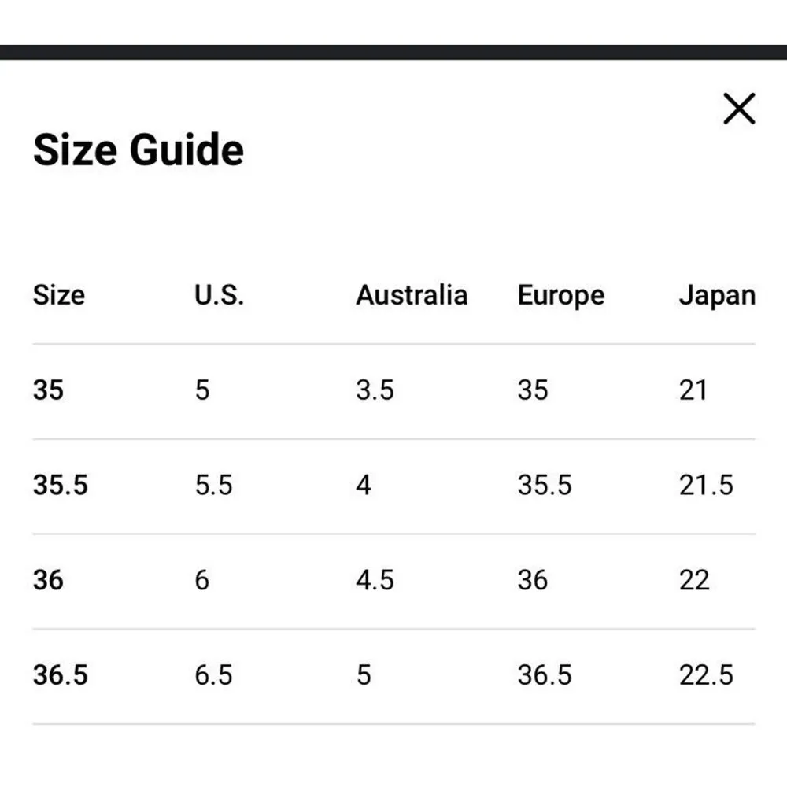This screenshot has width=787, height=787.
Task: Click Japan value 21.5
Action: coord(706,485)
